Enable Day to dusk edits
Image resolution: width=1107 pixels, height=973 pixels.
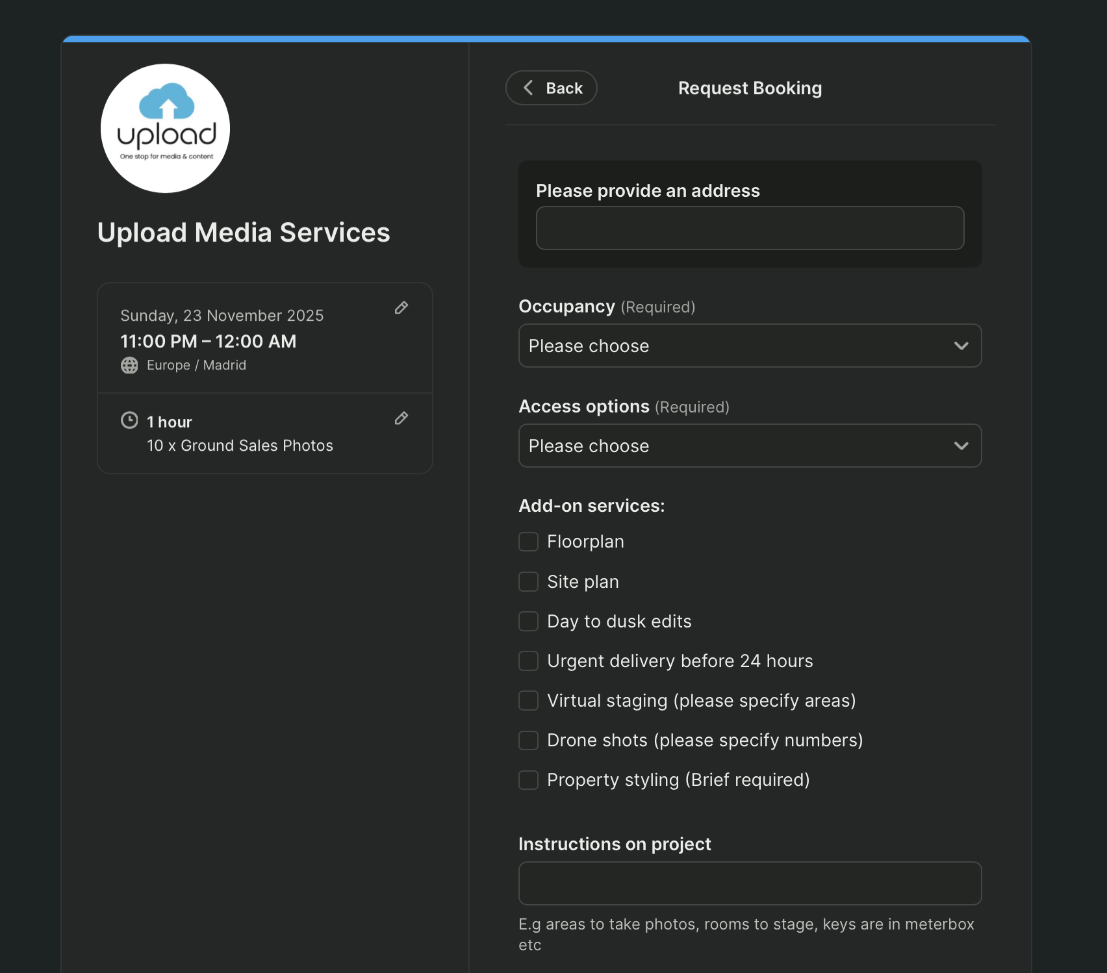coord(528,622)
